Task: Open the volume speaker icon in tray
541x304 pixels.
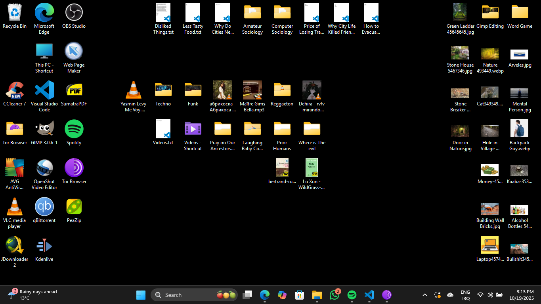Action: (x=490, y=295)
